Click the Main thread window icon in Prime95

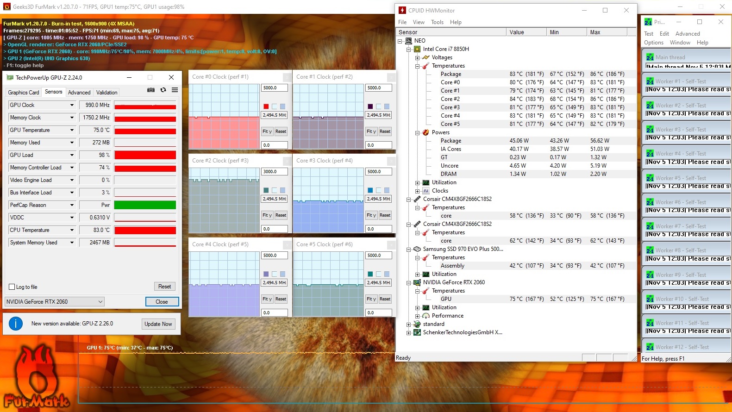tap(650, 57)
